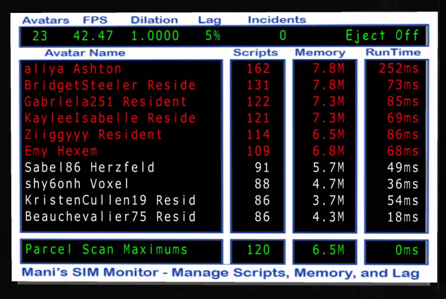Click the RunTime column header

tap(393, 52)
